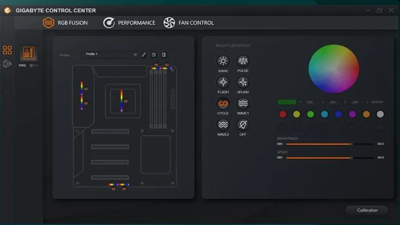Click the Brightness slider handle
The image size is (400, 225).
[351, 144]
